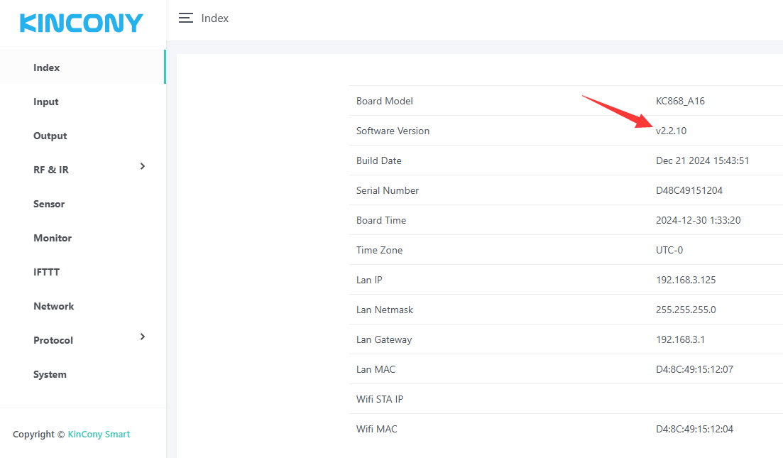The width and height of the screenshot is (783, 458).
Task: Toggle the hamburger sidebar menu icon
Action: [x=186, y=18]
